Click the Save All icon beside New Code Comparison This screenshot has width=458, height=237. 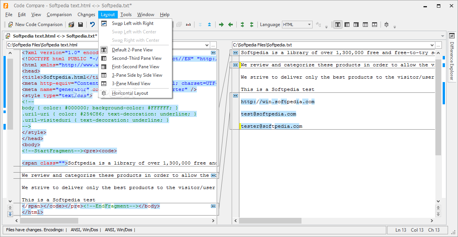point(71,25)
